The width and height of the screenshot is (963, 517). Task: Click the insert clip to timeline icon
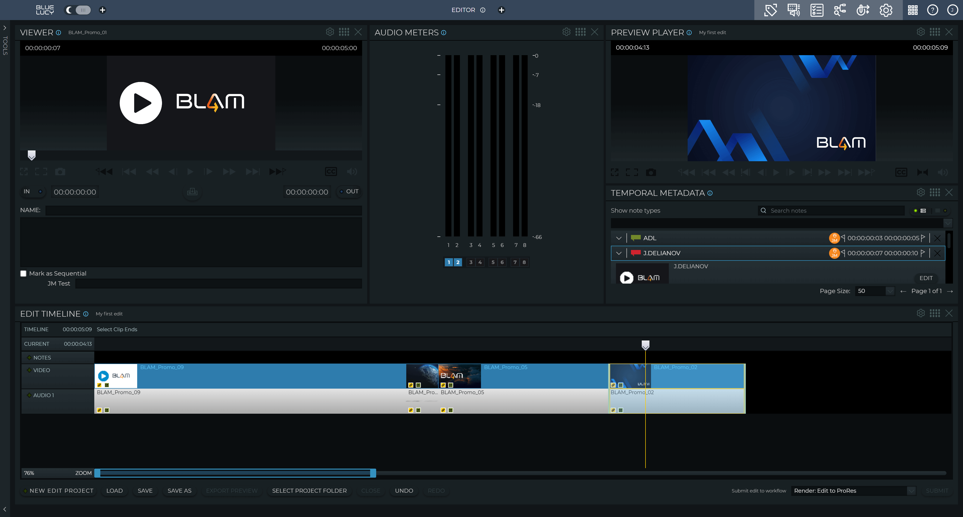coord(192,192)
